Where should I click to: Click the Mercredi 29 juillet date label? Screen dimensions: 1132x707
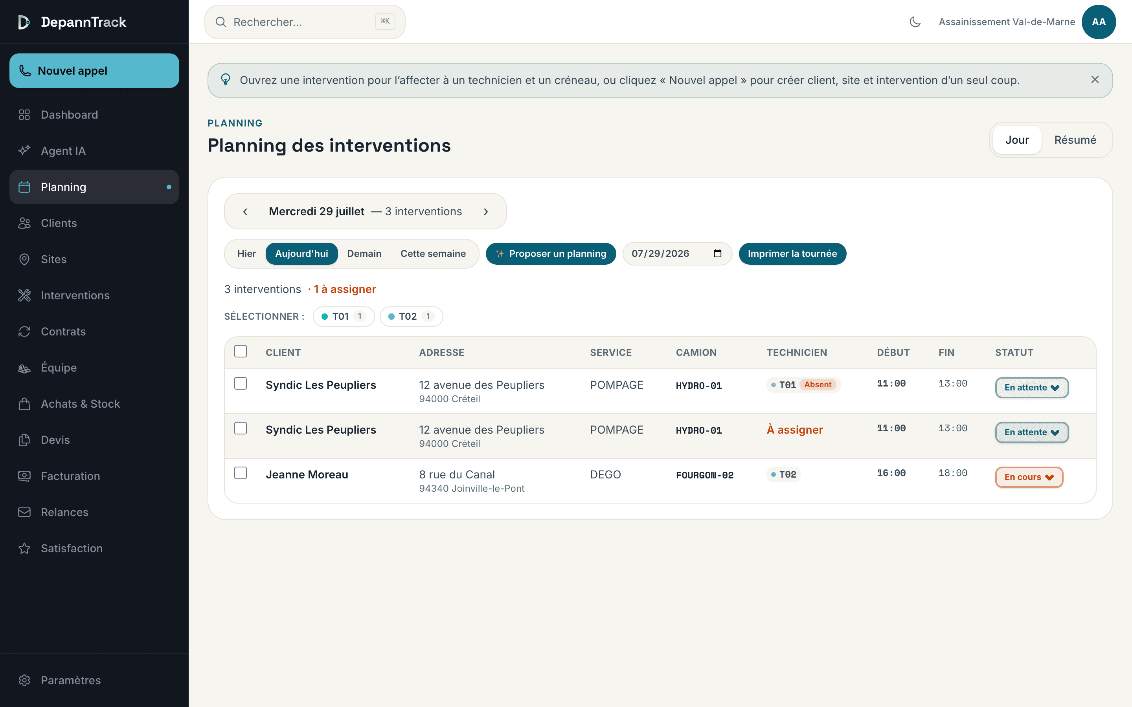coord(316,212)
